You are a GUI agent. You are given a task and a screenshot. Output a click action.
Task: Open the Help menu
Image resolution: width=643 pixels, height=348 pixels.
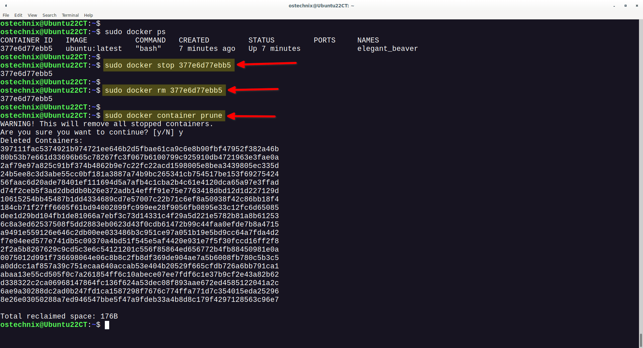point(88,15)
